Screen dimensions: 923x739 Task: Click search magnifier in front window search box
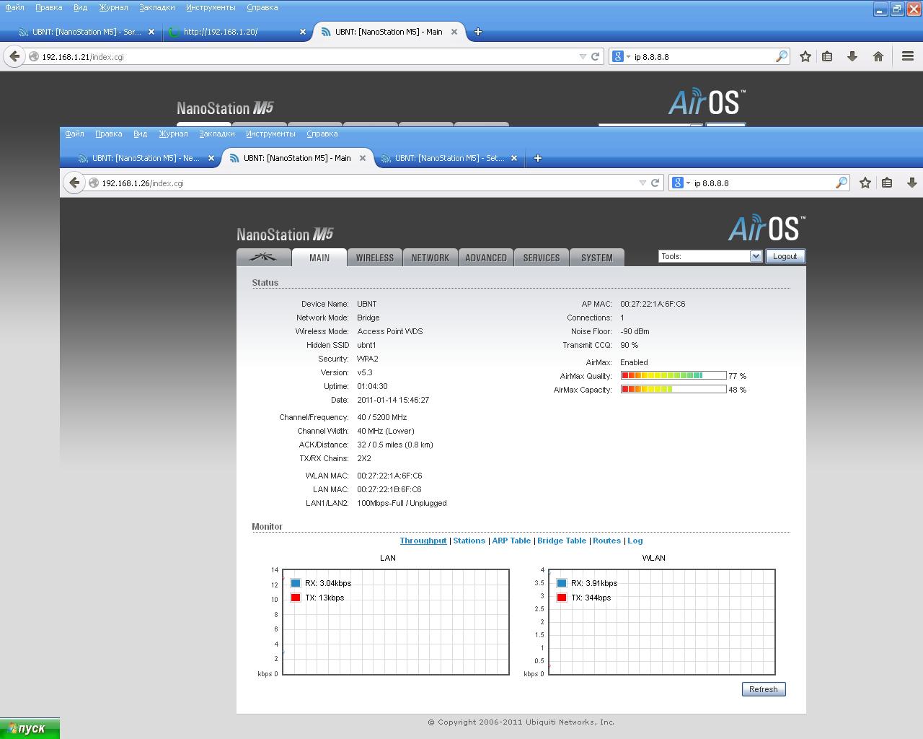pos(841,183)
